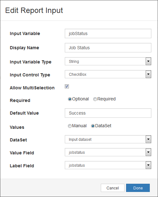158x197 pixels.
Task: Click the Display Name field showing Job Status
Action: [108, 48]
